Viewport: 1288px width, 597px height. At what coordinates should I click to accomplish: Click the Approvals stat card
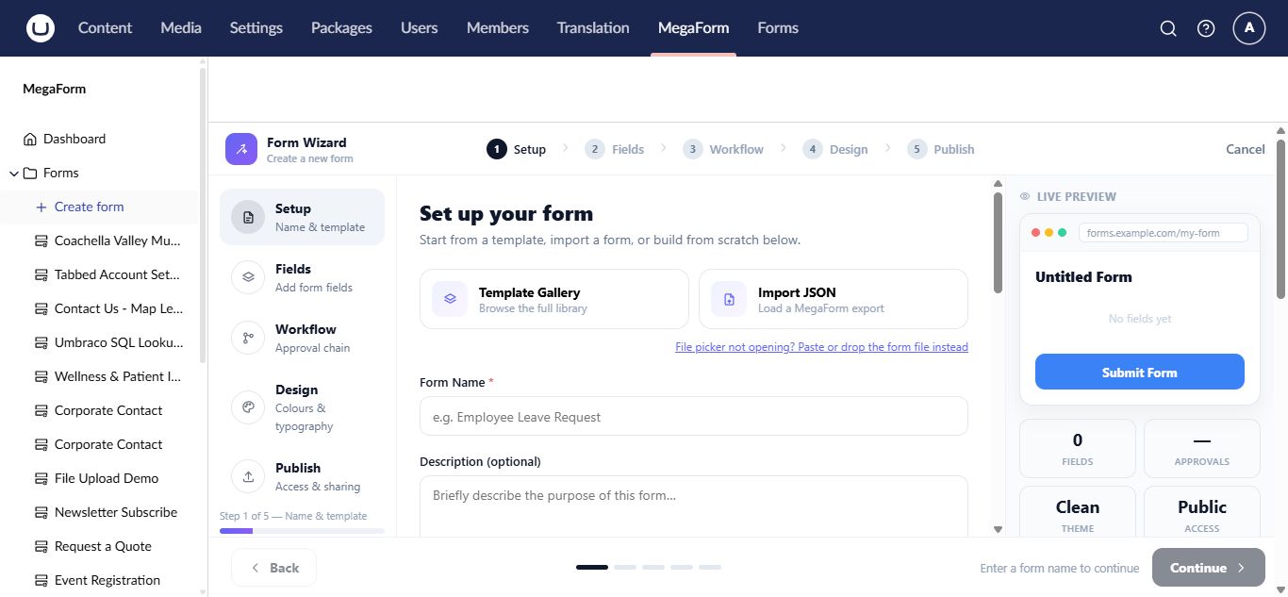(1202, 449)
